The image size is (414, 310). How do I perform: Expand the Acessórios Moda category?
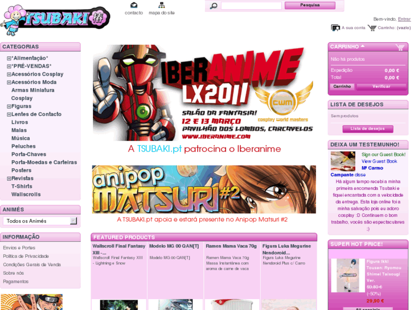click(x=9, y=82)
